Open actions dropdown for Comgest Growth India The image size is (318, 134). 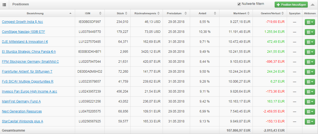click(310, 22)
